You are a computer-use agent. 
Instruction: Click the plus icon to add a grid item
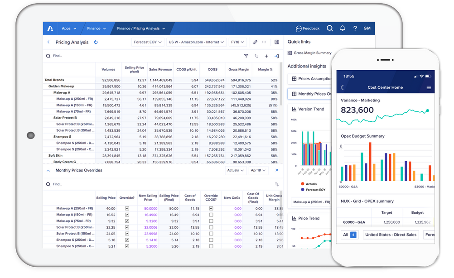(266, 56)
